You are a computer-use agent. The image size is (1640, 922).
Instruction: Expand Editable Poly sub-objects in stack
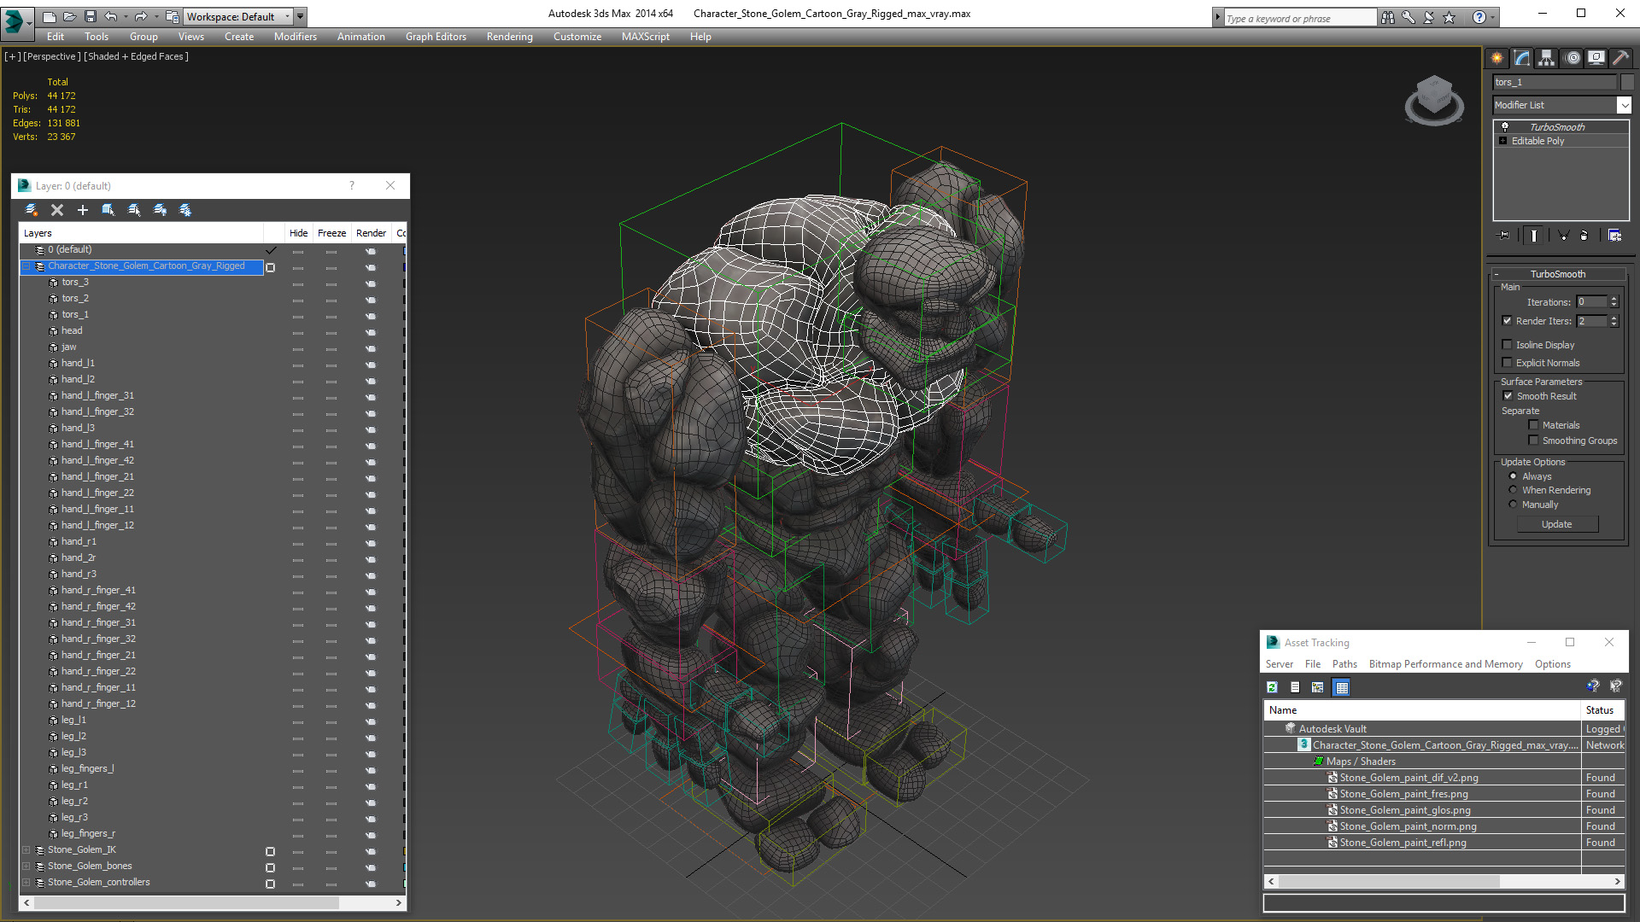coord(1502,141)
